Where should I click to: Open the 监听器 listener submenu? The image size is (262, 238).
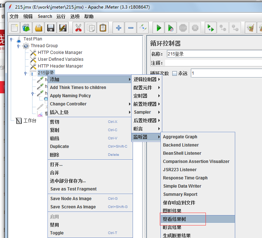(x=147, y=137)
